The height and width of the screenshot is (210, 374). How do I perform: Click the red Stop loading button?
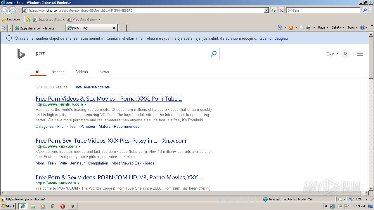pos(281,10)
